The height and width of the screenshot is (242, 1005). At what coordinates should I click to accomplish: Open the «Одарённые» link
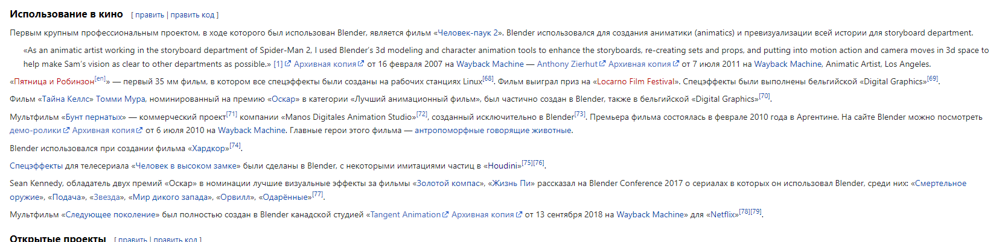click(285, 197)
